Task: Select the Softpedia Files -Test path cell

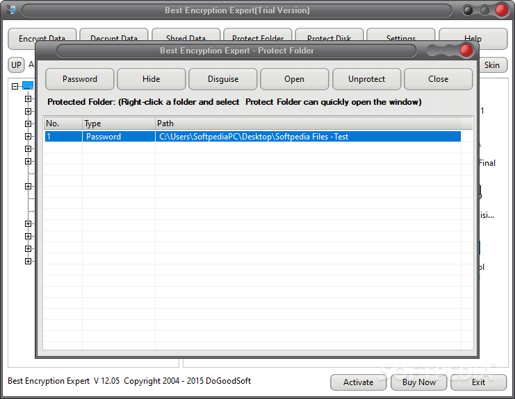Action: pyautogui.click(x=308, y=137)
